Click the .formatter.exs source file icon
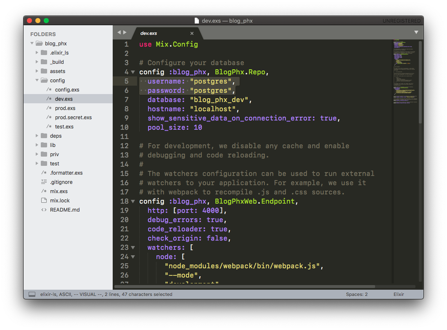Screen dimensions: 447x330 tap(44, 173)
